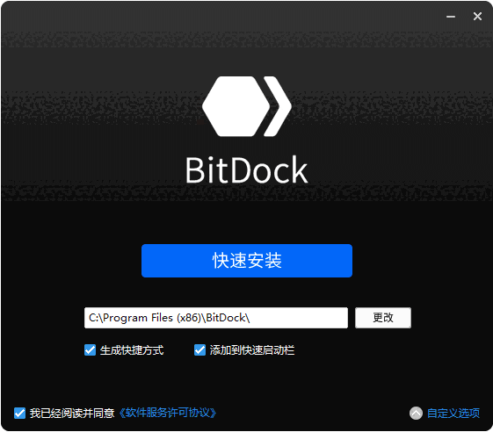Uncheck the 生成快捷方式 checkbox
This screenshot has width=493, height=432.
[90, 350]
